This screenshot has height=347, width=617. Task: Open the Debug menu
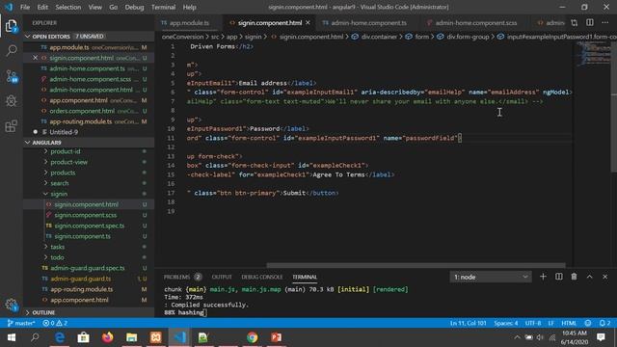pyautogui.click(x=134, y=7)
